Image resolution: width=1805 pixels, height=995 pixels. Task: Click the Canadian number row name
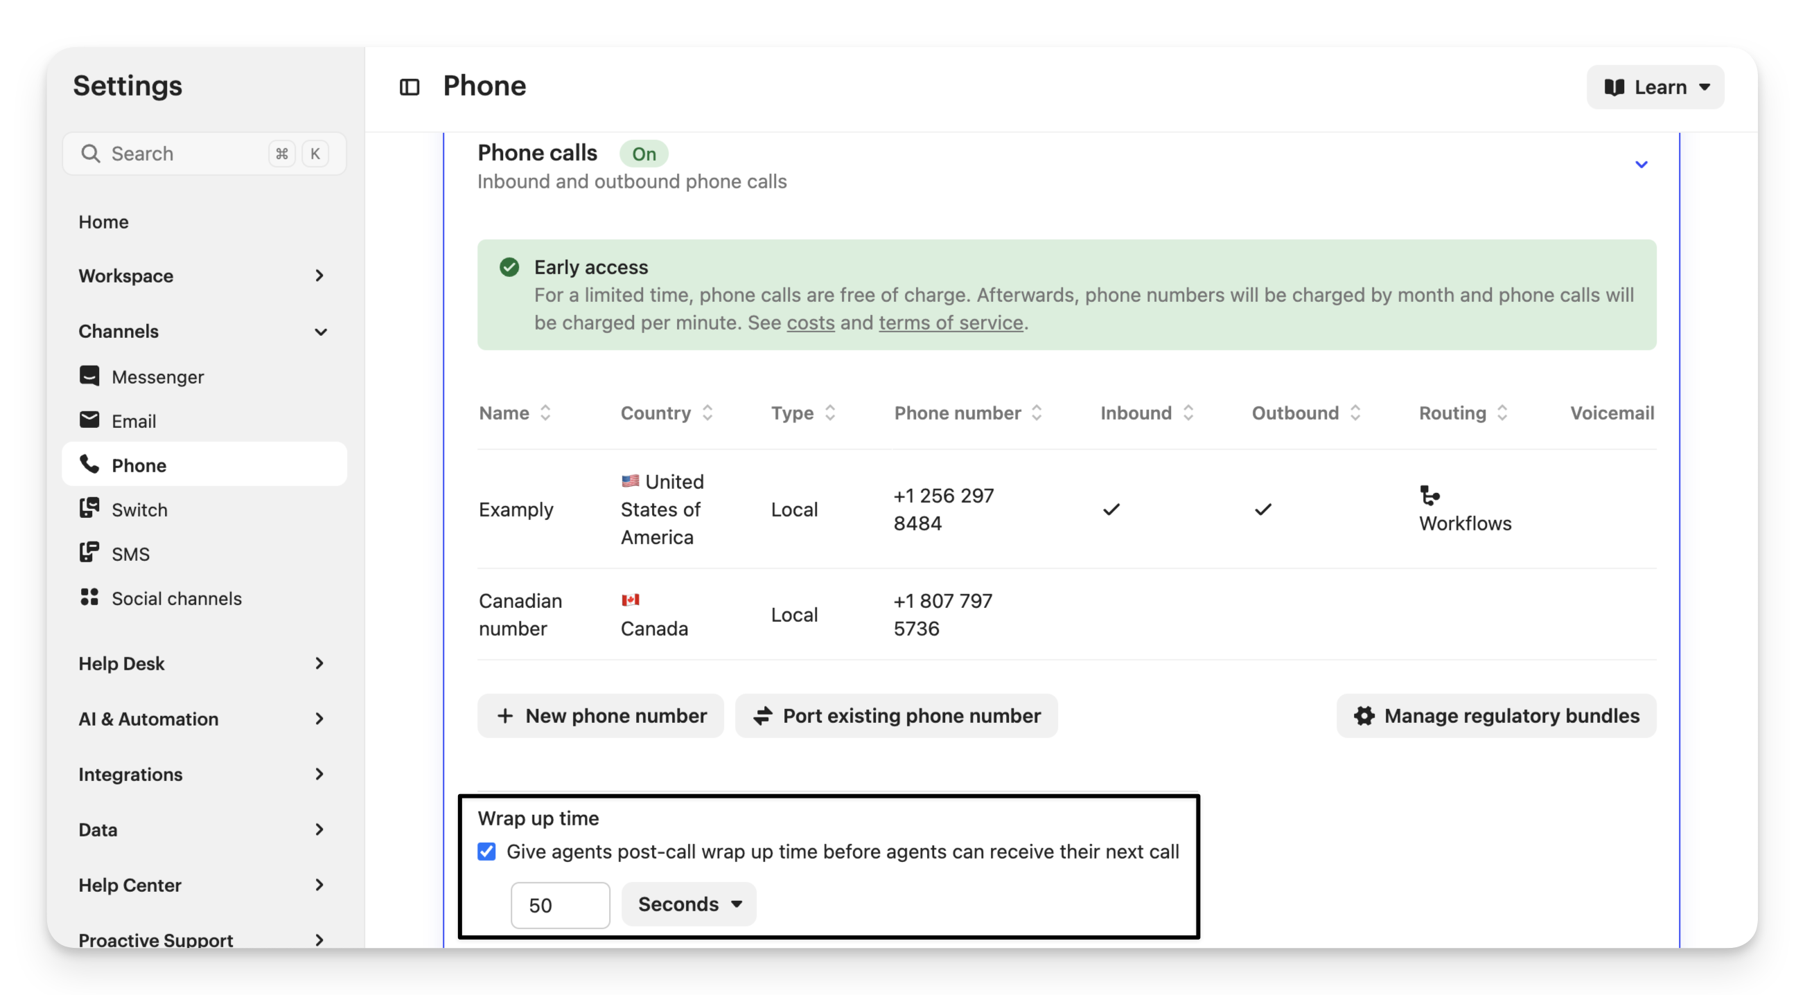tap(520, 614)
